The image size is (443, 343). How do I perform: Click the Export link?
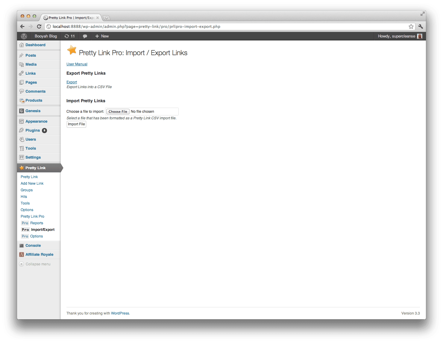click(72, 82)
